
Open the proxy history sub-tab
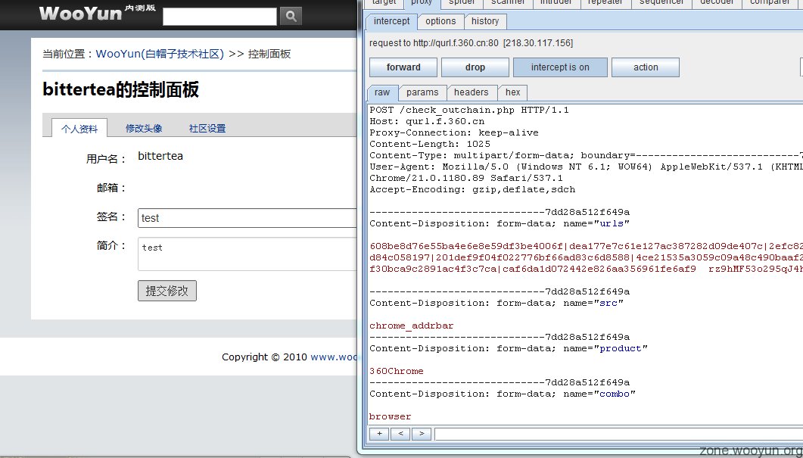pyautogui.click(x=485, y=21)
